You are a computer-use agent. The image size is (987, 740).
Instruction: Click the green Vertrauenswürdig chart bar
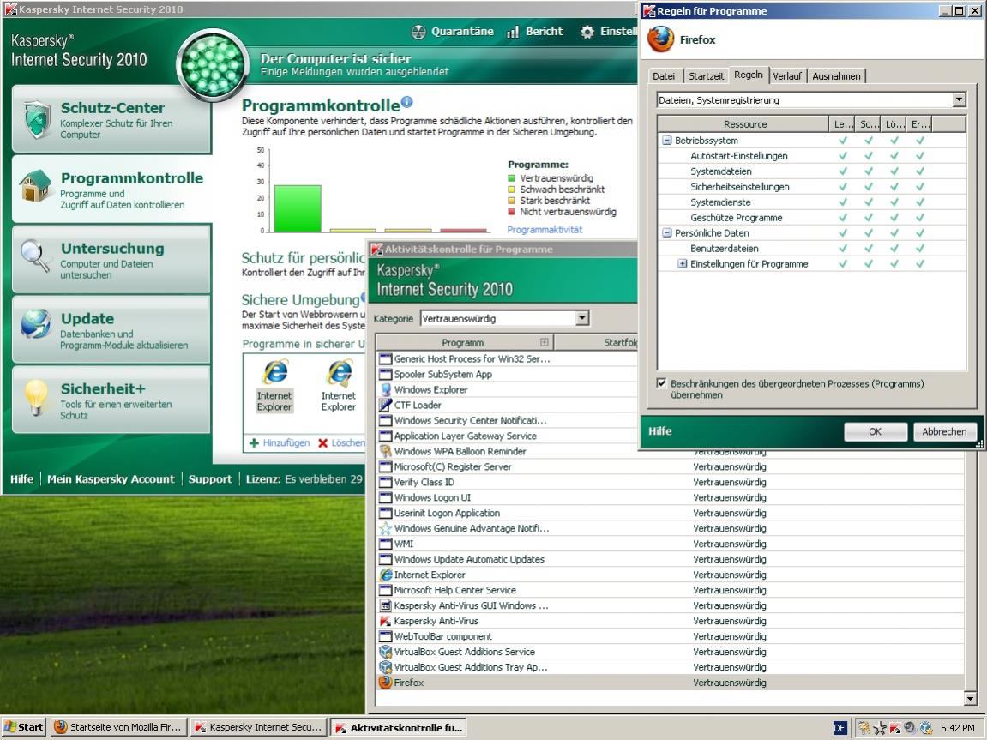click(x=297, y=208)
